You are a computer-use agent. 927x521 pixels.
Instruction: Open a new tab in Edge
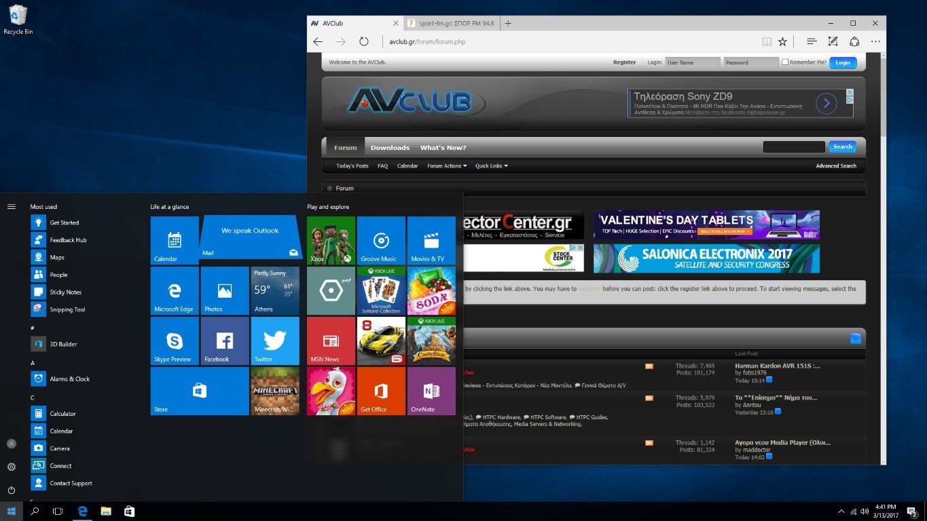point(508,23)
